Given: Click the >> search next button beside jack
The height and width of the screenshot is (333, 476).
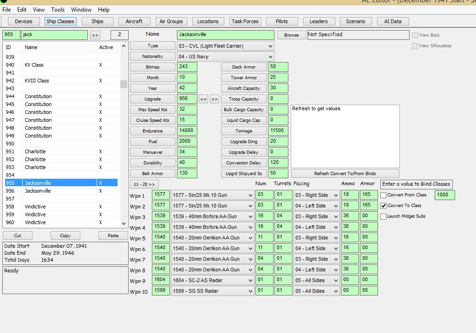Looking at the screenshot, I should 95,35.
